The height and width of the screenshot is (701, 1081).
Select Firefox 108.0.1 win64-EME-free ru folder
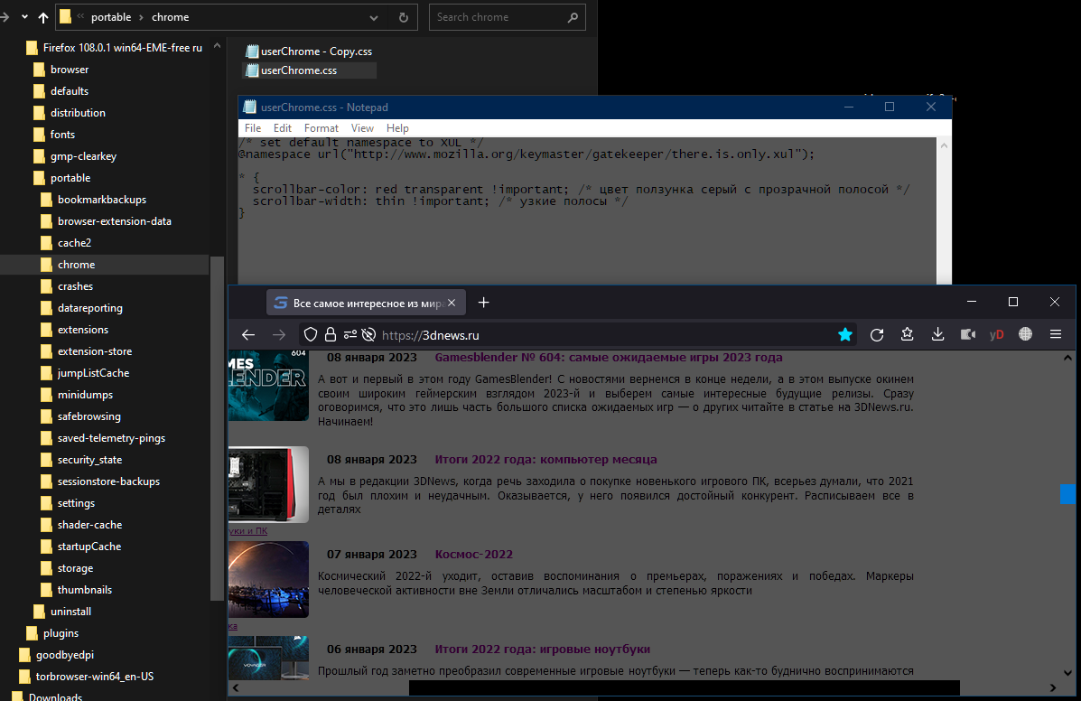click(114, 48)
